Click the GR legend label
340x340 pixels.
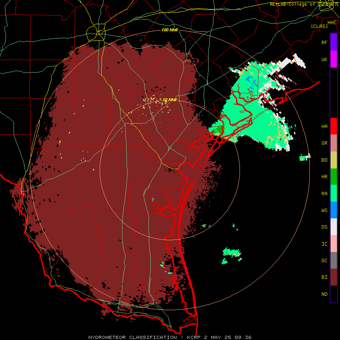[x=325, y=143]
